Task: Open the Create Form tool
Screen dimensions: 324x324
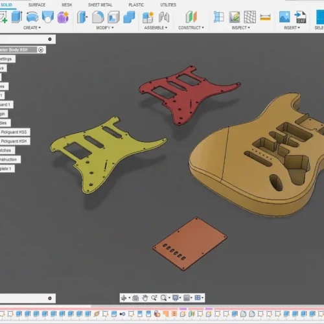Action: click(63, 17)
